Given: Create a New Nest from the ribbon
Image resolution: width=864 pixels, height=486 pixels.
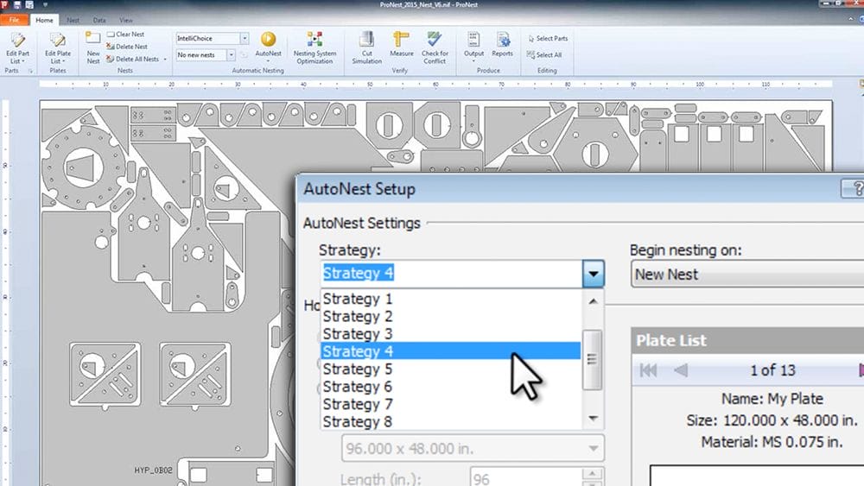Looking at the screenshot, I should 92,47.
